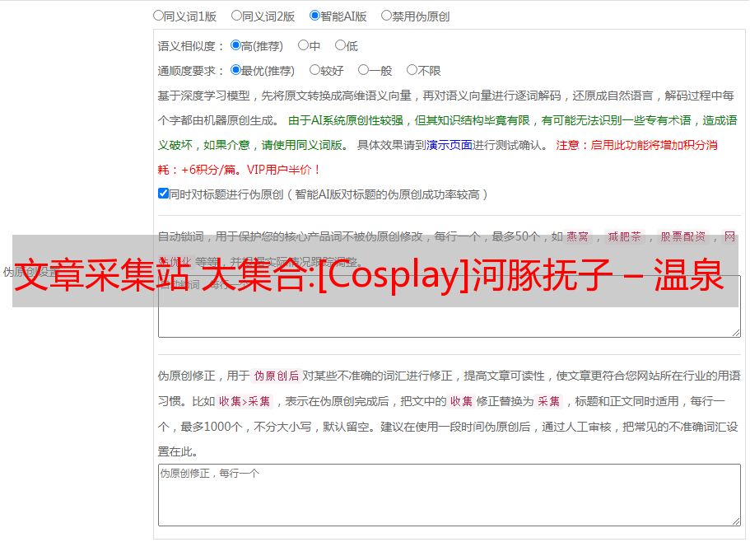Image resolution: width=750 pixels, height=542 pixels.
Task: Select the 智能AI版 radio button
Action: tap(314, 16)
